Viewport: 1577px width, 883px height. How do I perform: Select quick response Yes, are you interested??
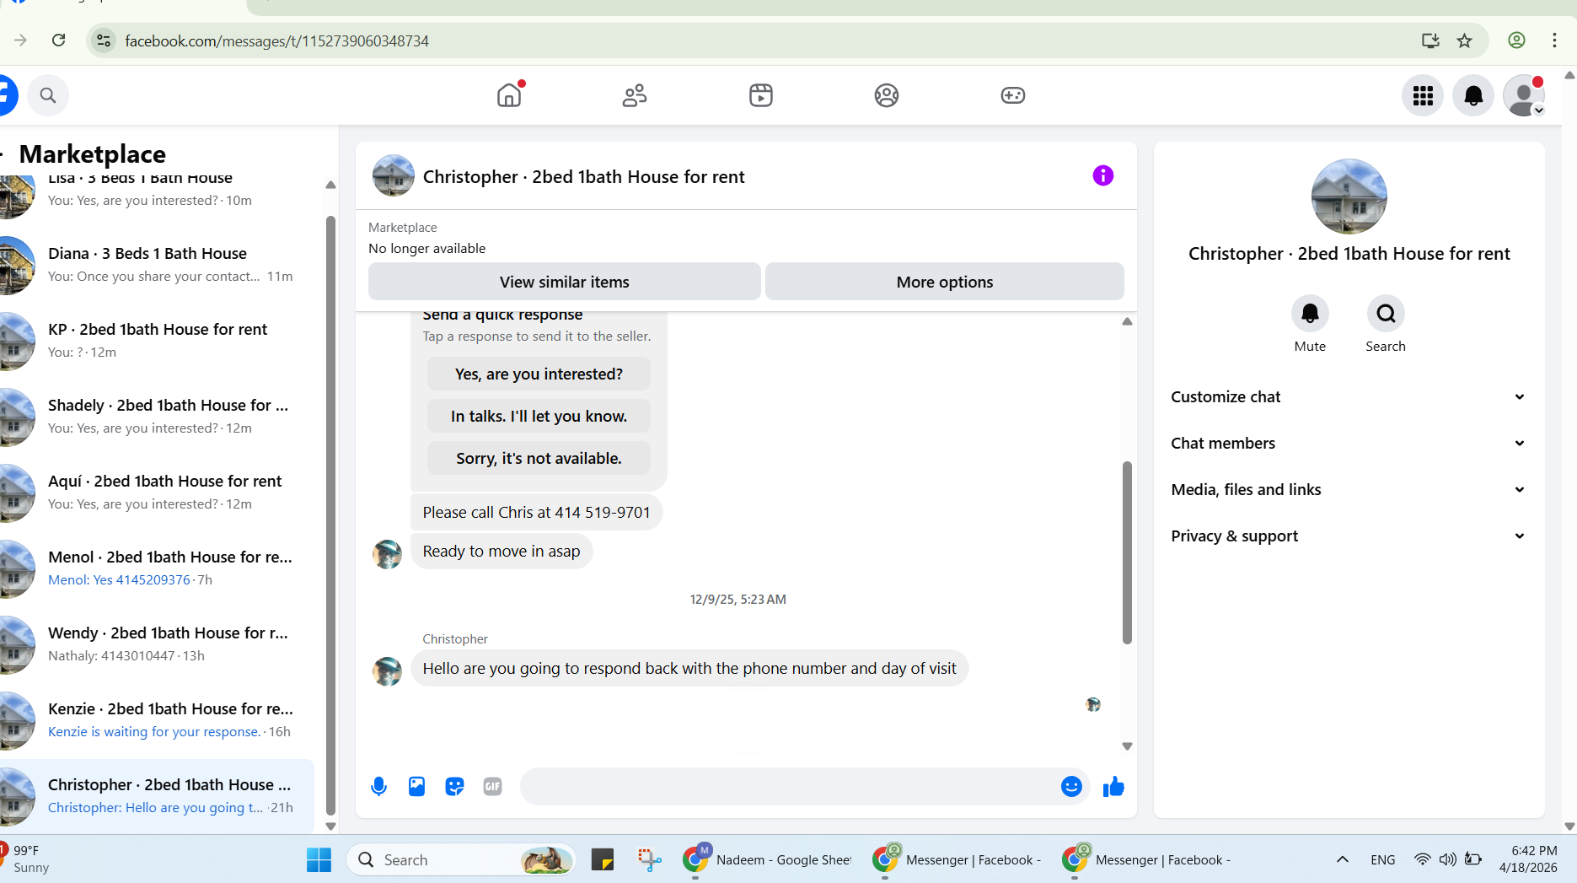(539, 374)
